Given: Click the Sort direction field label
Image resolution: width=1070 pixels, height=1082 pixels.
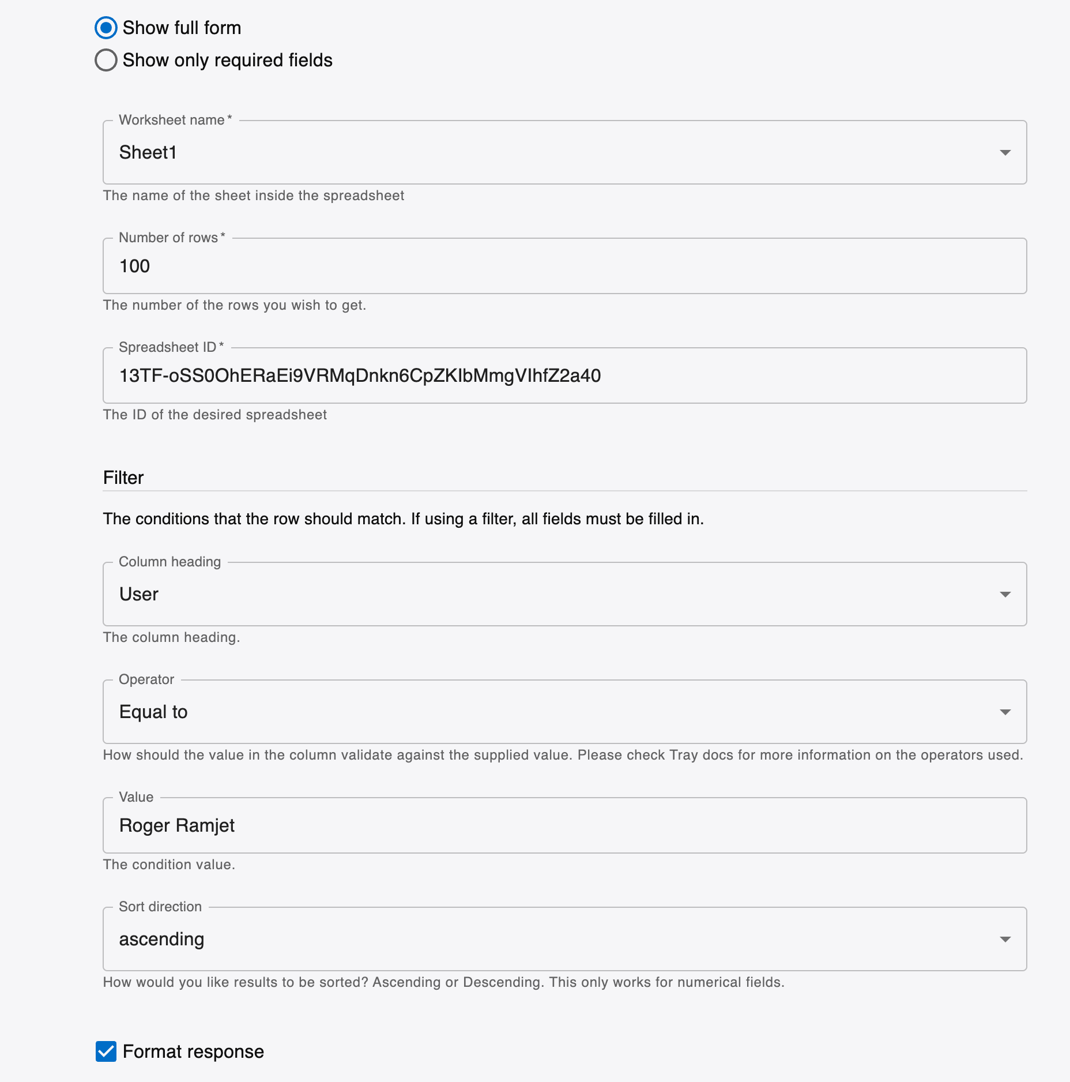Looking at the screenshot, I should pyautogui.click(x=159, y=907).
